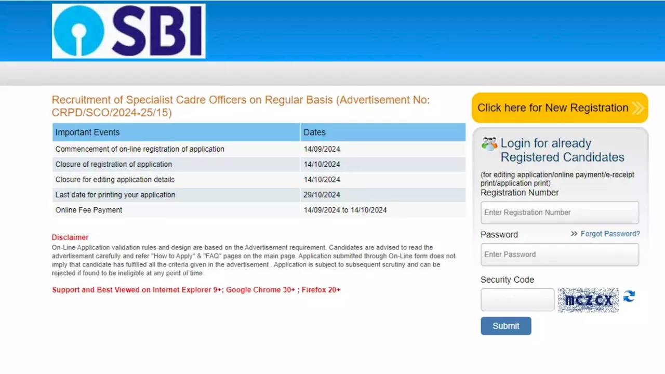
Task: Open Click here for New Registration
Action: [560, 108]
